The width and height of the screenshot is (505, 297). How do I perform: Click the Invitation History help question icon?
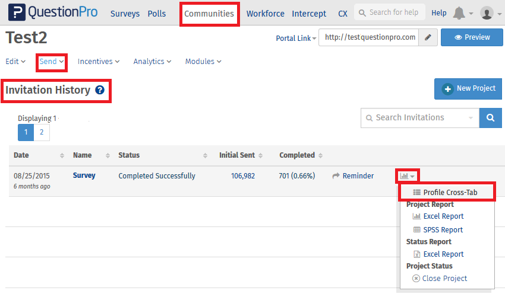[100, 90]
